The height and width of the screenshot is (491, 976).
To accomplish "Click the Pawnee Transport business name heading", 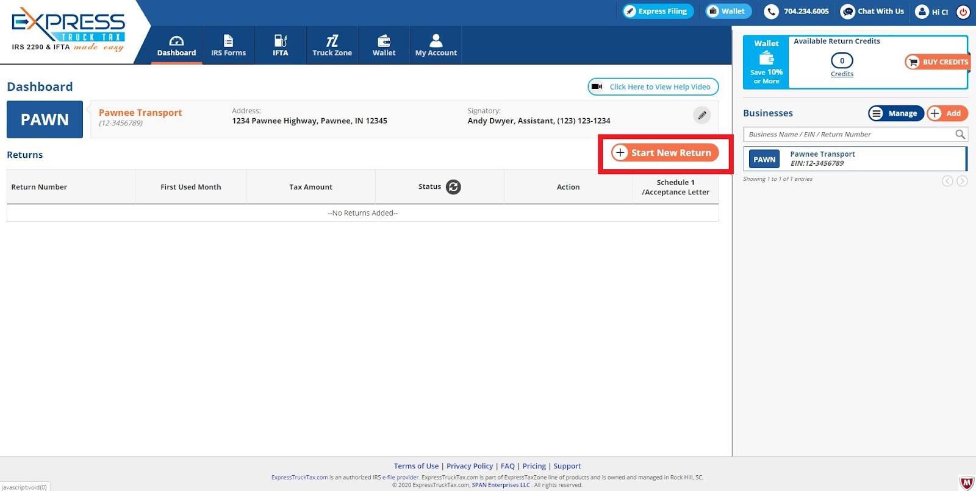I will pyautogui.click(x=140, y=113).
